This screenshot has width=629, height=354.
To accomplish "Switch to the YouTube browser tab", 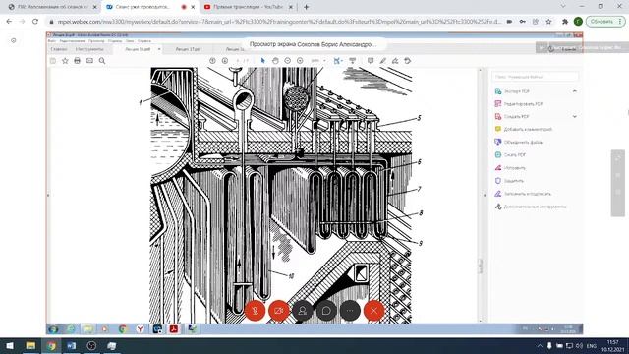I will click(x=249, y=7).
